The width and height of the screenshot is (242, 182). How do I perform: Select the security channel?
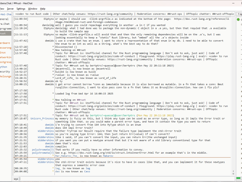pyautogui.click(x=5, y=71)
